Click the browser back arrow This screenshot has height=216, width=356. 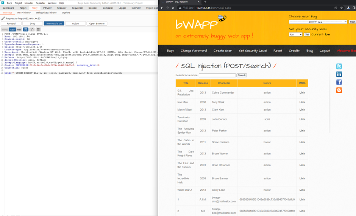click(x=162, y=8)
